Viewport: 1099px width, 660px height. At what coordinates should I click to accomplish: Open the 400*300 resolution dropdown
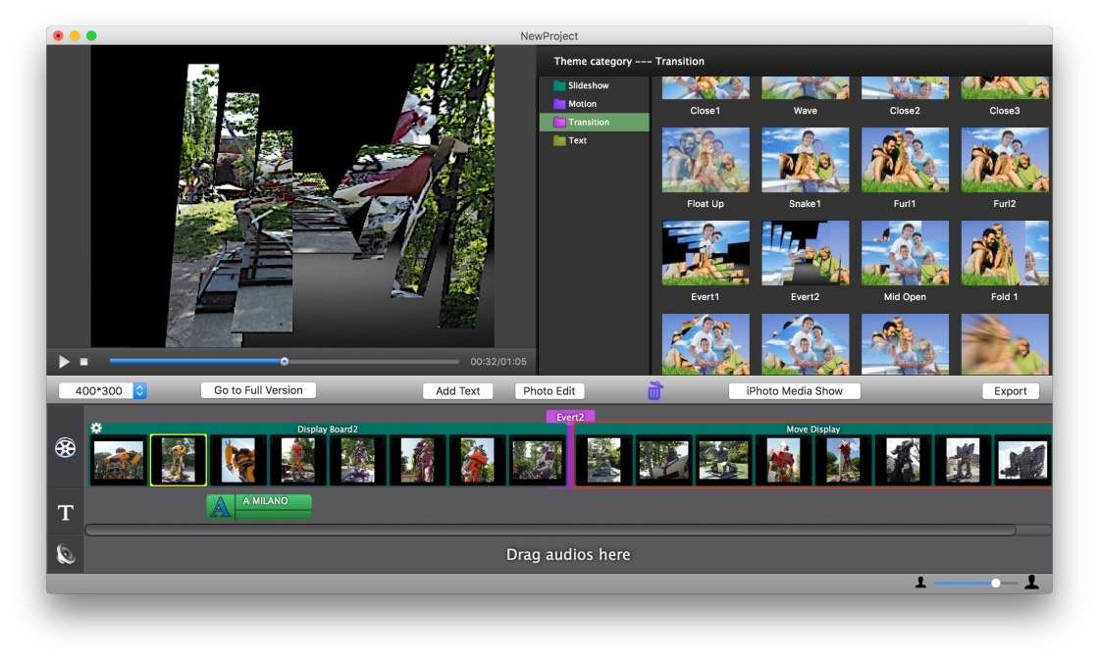[x=103, y=391]
